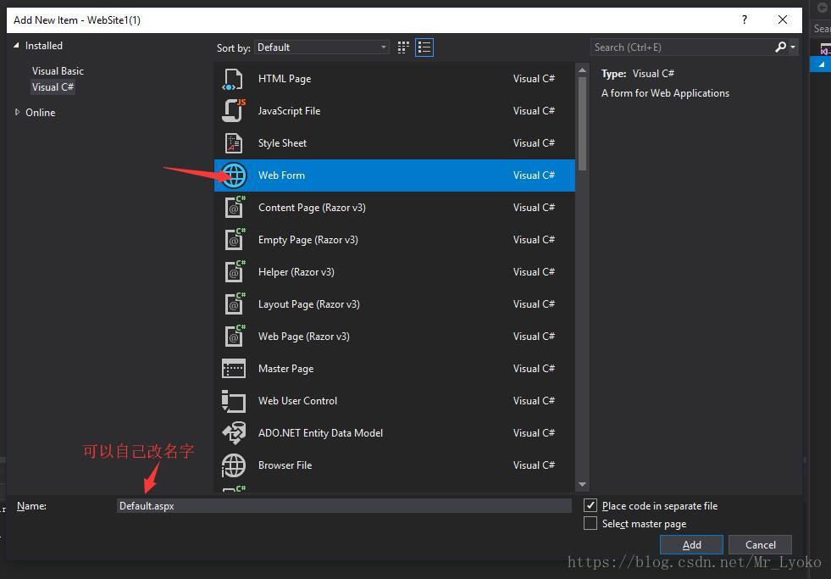
Task: Click 'Web Page (Razor v3)' text
Action: (x=303, y=337)
